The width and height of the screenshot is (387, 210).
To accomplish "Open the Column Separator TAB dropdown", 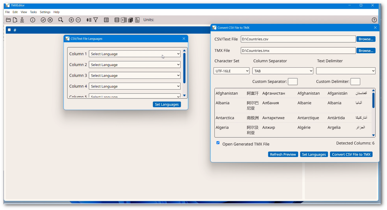I will pyautogui.click(x=283, y=71).
